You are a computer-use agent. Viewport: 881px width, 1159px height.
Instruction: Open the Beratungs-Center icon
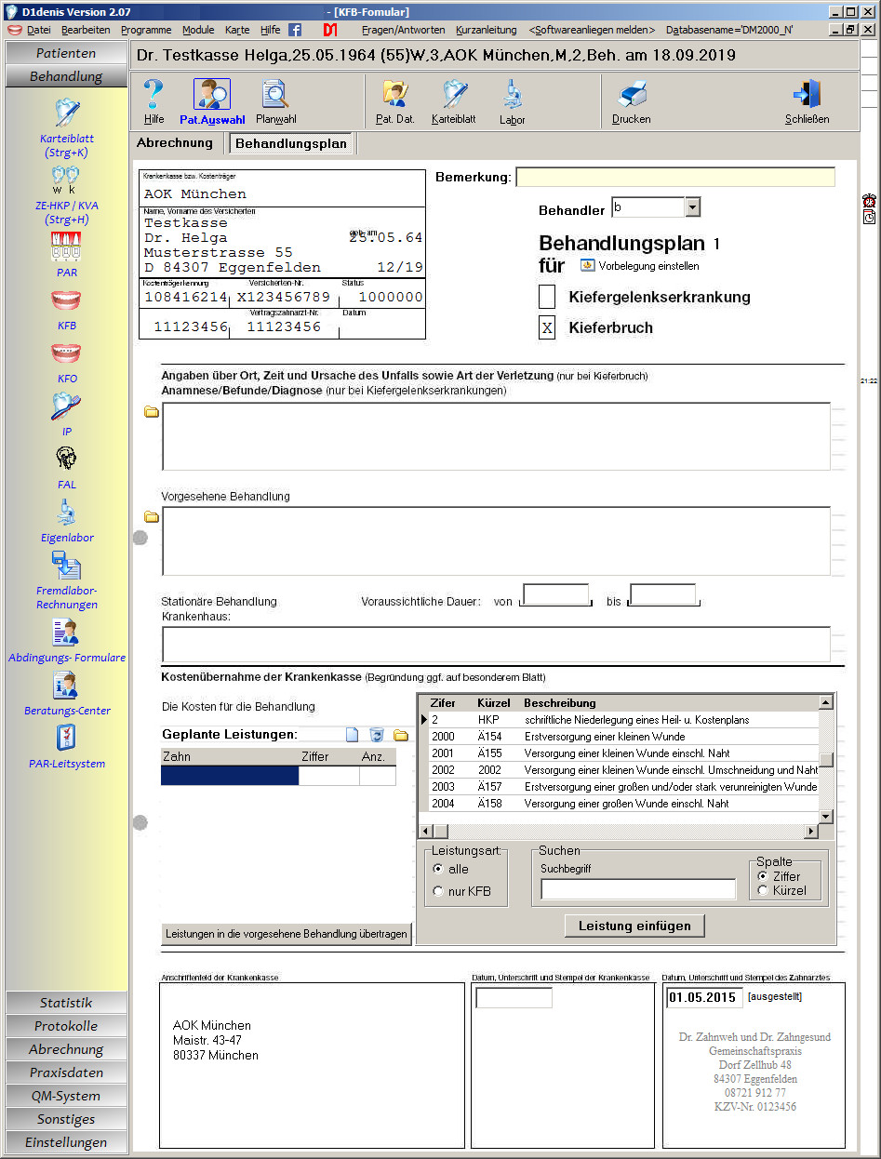pos(66,685)
